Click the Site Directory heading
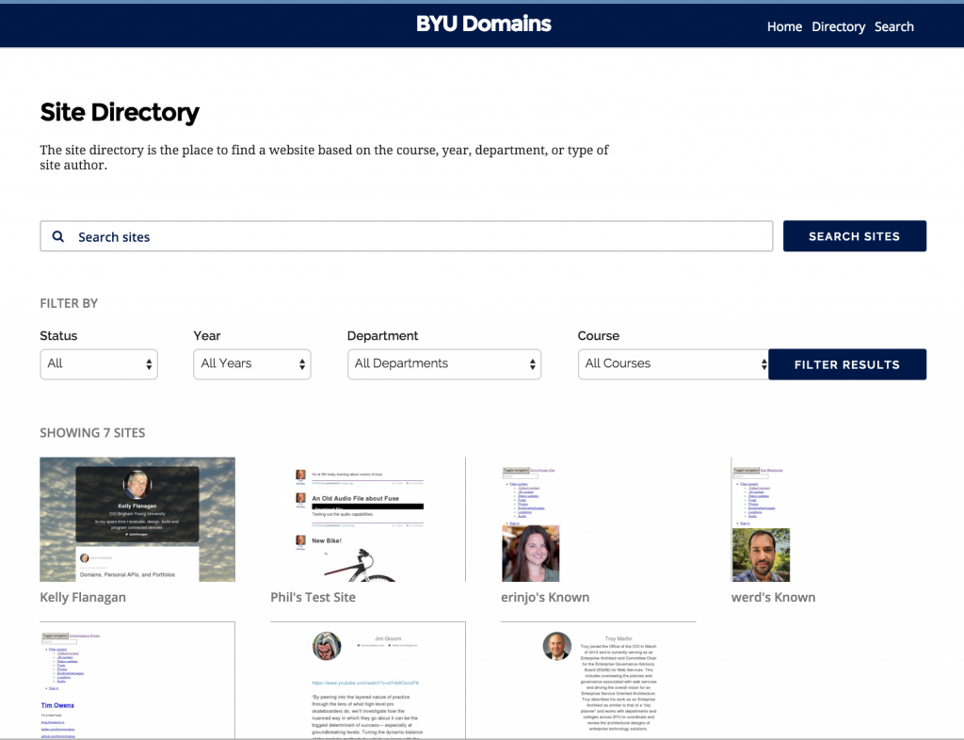 [x=120, y=112]
